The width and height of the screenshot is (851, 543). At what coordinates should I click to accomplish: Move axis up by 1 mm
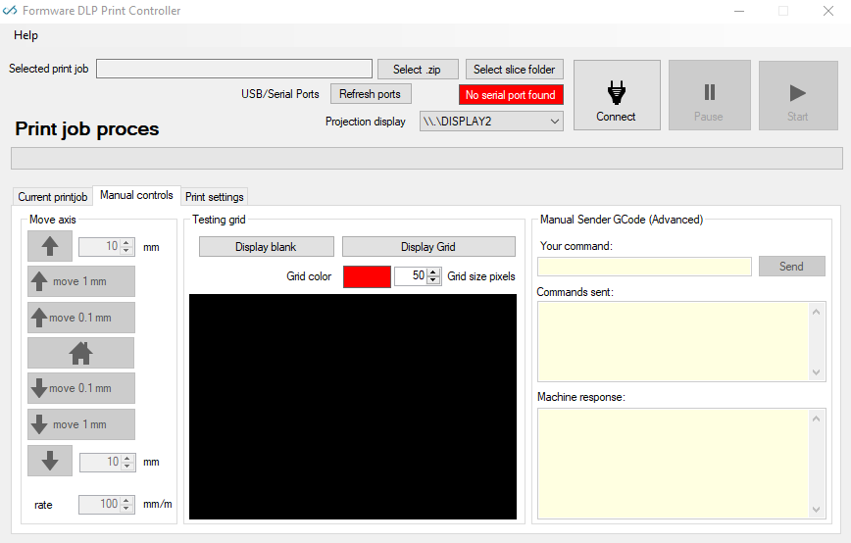tap(80, 281)
